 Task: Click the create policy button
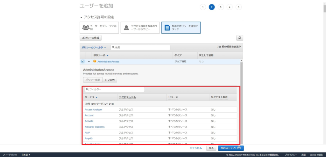click(x=90, y=38)
